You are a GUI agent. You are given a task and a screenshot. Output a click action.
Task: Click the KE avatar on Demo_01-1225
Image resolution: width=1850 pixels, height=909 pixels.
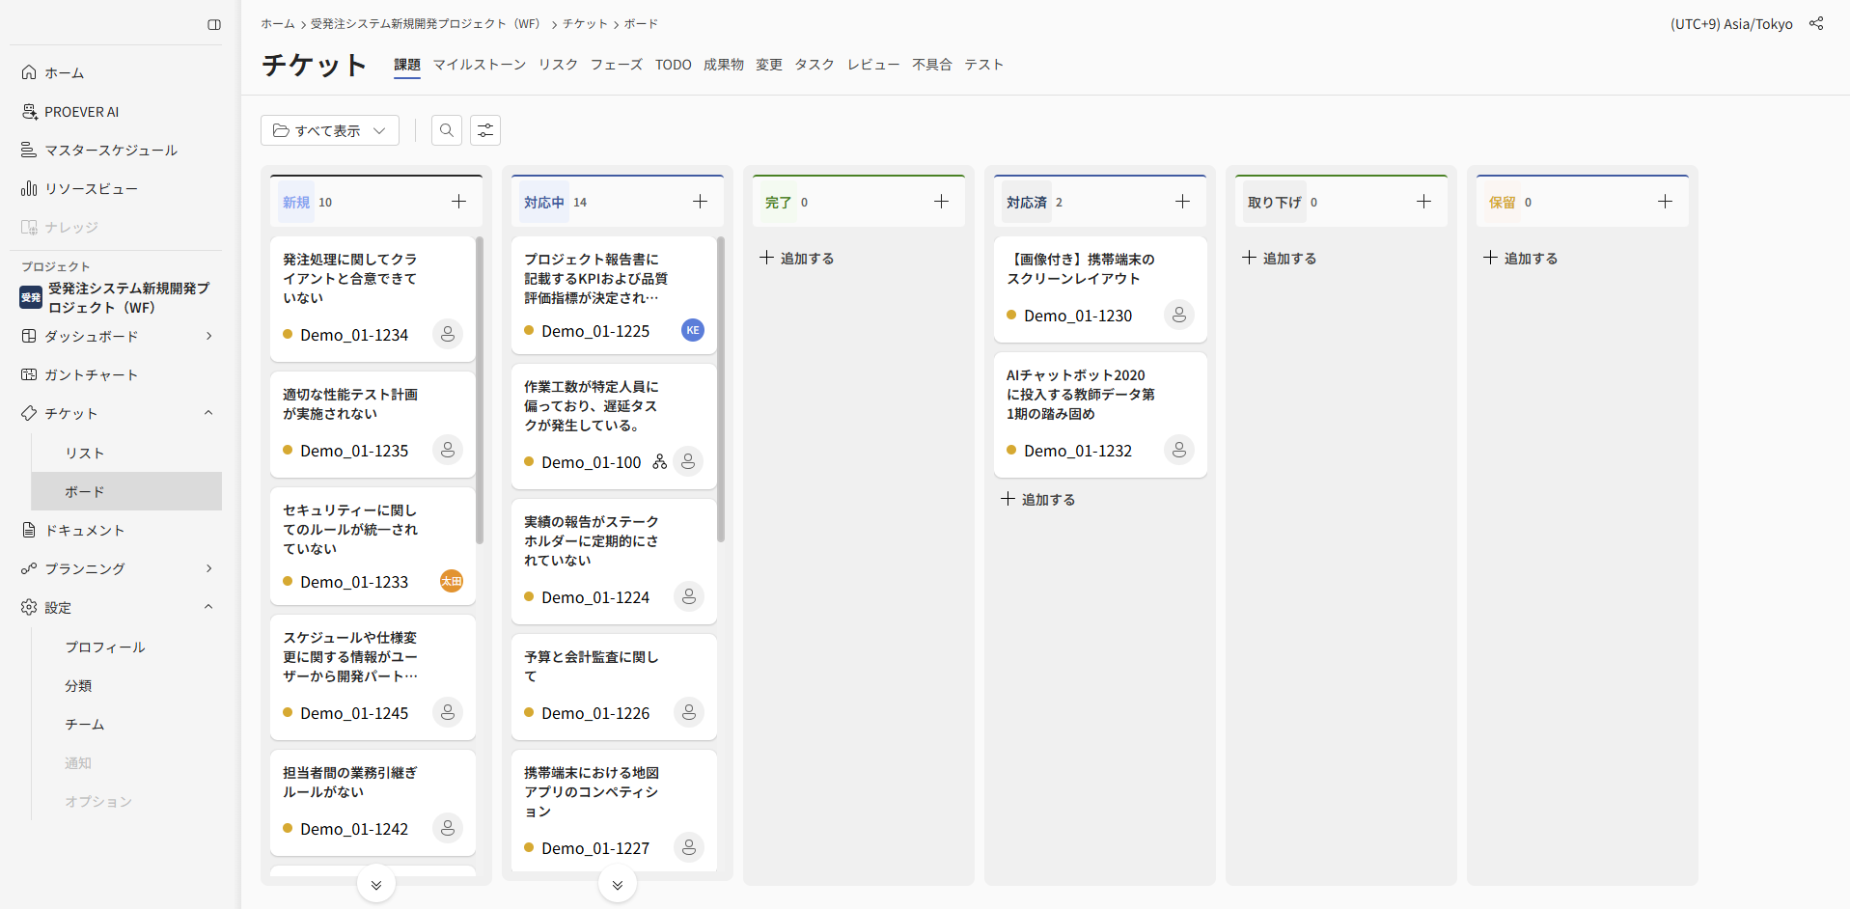point(692,330)
